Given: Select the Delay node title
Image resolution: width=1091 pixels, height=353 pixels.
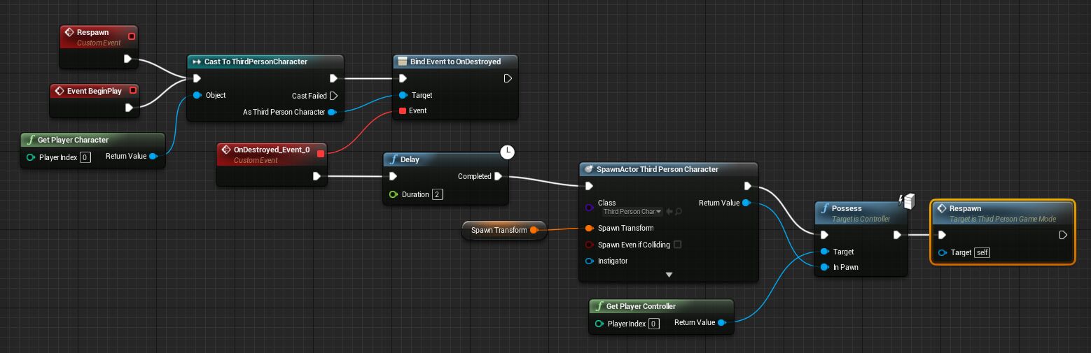Looking at the screenshot, I should [x=410, y=159].
